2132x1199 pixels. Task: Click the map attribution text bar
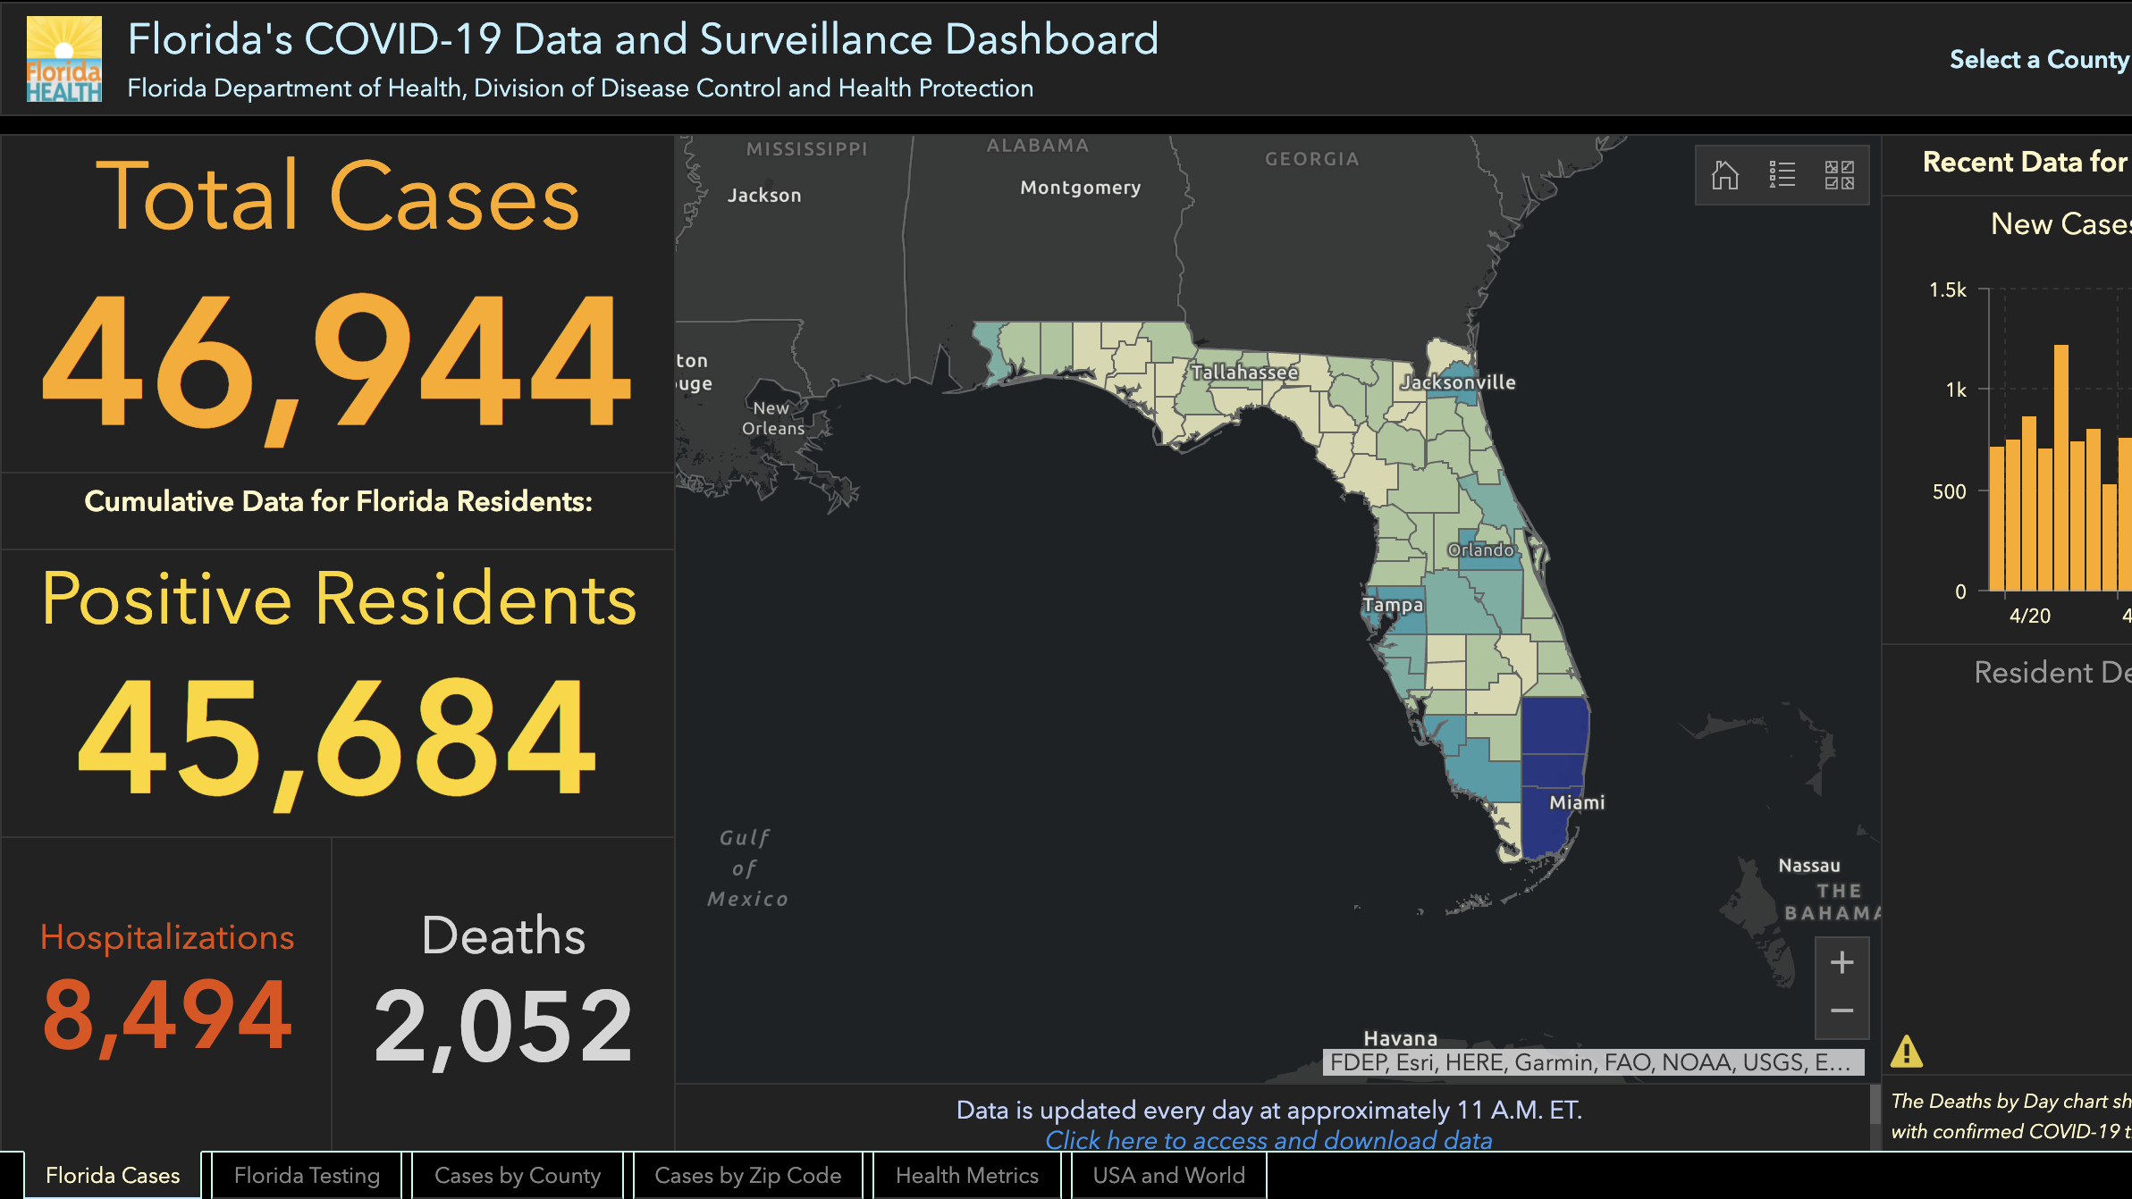tap(1592, 1062)
